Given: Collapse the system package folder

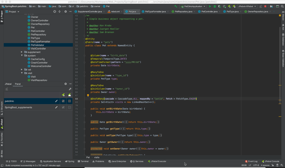Looking at the screenshot, I should [22, 55].
